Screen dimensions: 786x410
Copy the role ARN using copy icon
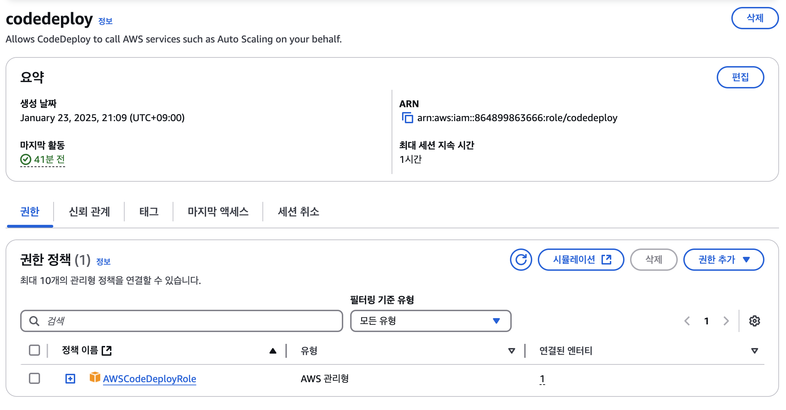tap(407, 118)
